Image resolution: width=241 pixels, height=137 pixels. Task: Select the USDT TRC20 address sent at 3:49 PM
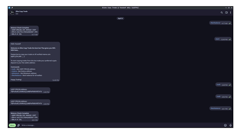[26, 92]
